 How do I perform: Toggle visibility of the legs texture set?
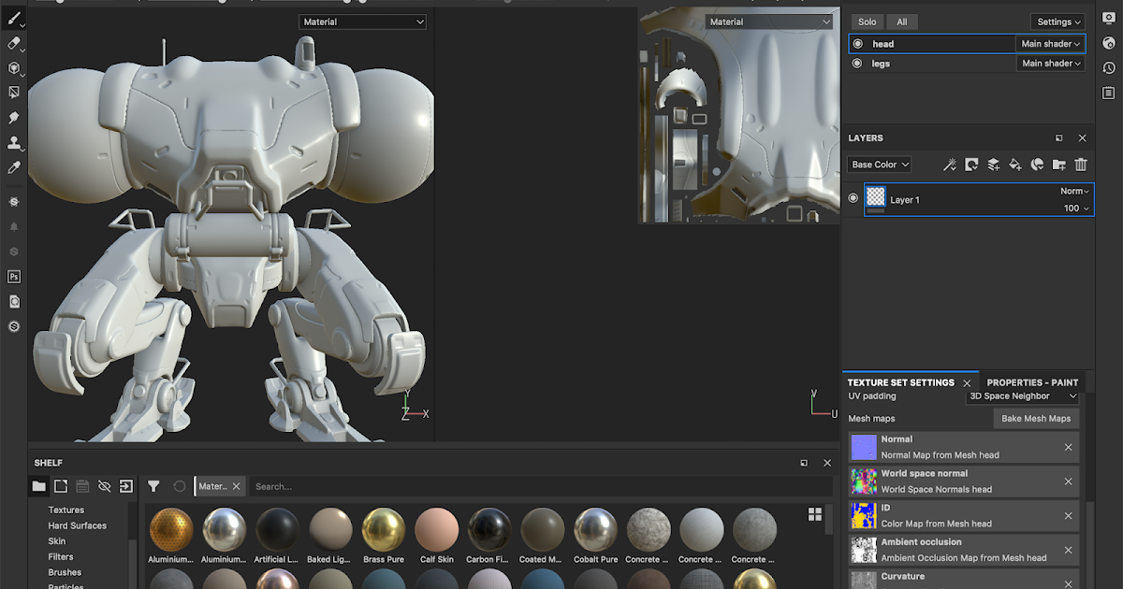click(856, 63)
